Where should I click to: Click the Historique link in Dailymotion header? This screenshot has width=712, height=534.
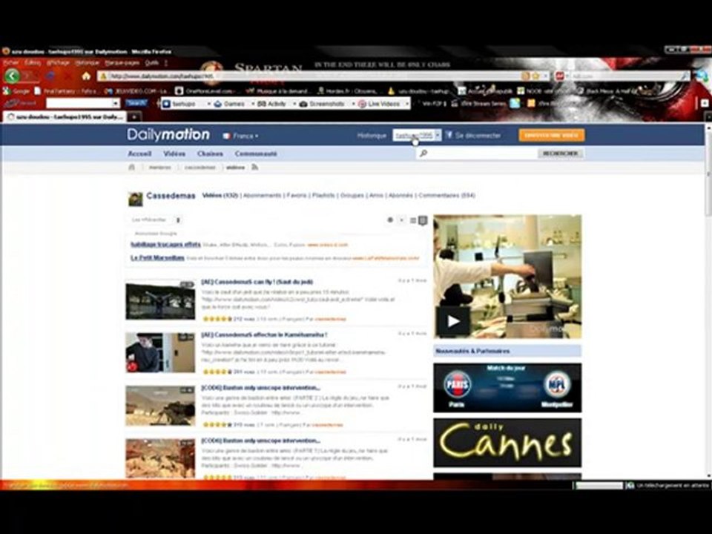pos(372,135)
